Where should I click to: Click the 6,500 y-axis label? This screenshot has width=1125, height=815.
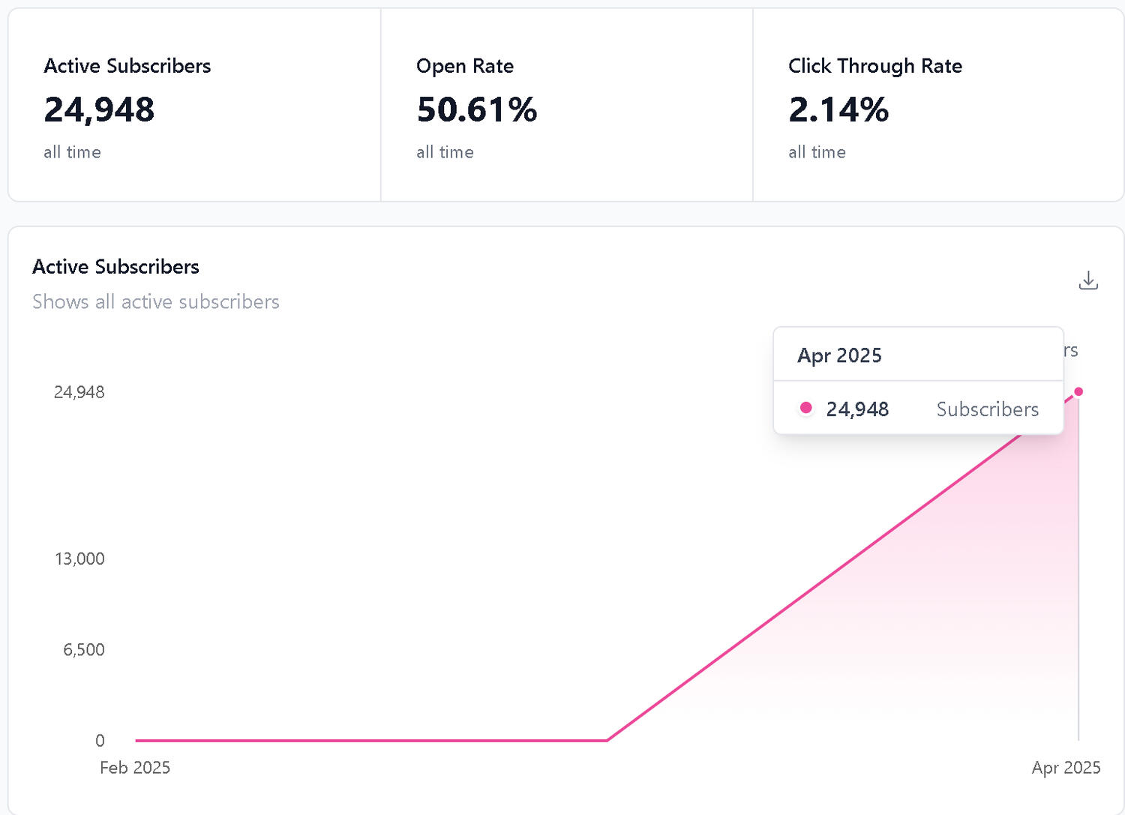click(84, 650)
